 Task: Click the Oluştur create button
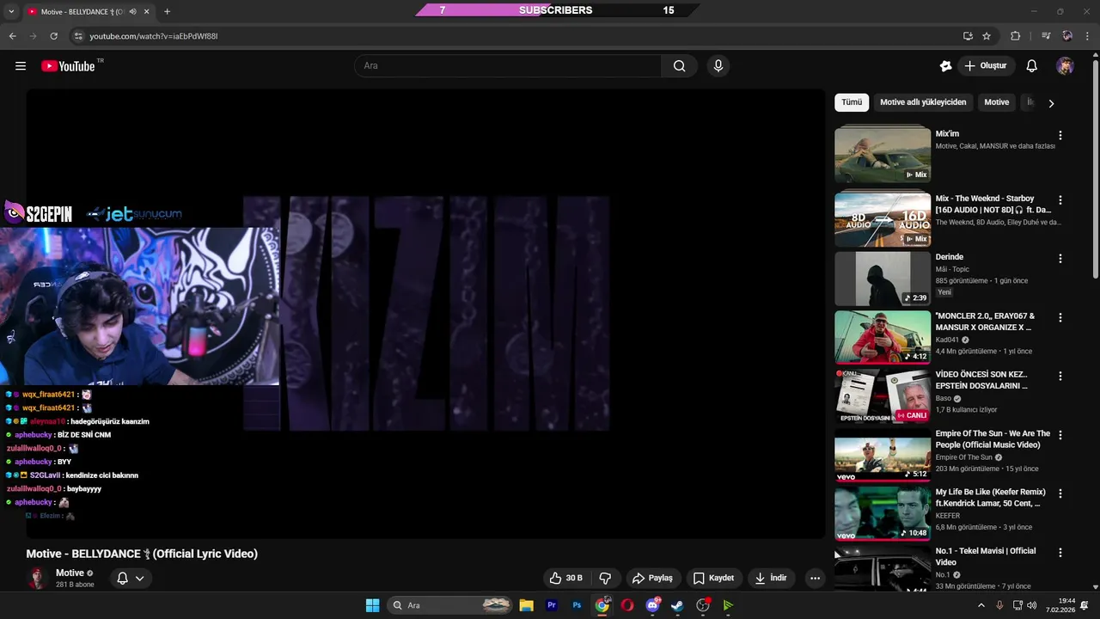[986, 66]
